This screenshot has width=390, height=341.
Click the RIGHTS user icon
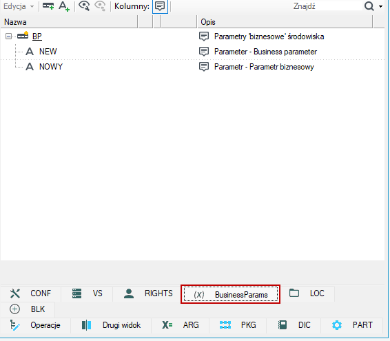pyautogui.click(x=129, y=293)
